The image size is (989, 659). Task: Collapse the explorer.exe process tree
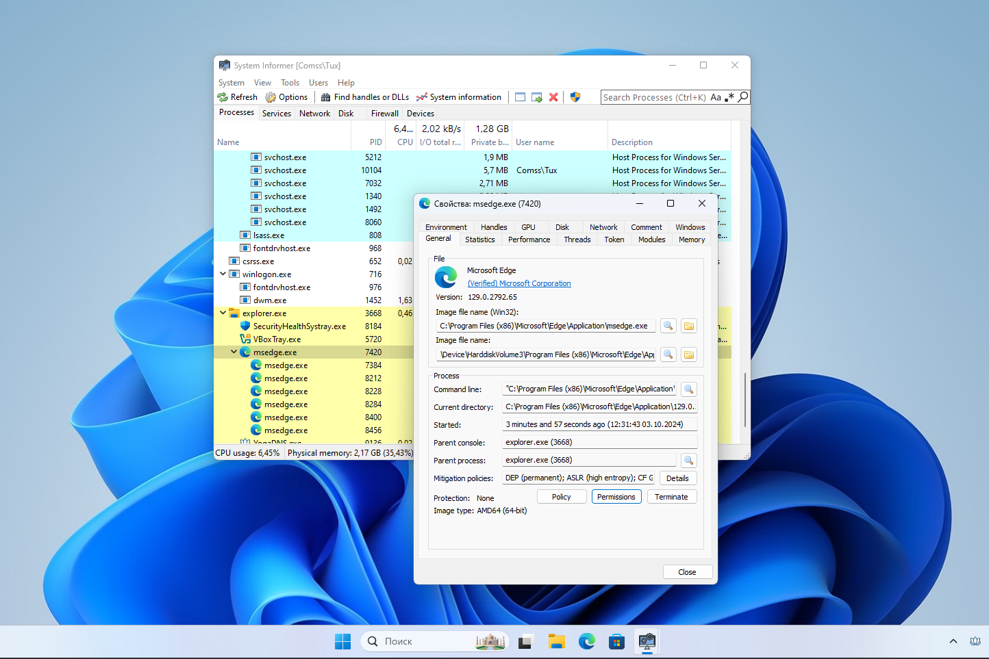click(223, 313)
